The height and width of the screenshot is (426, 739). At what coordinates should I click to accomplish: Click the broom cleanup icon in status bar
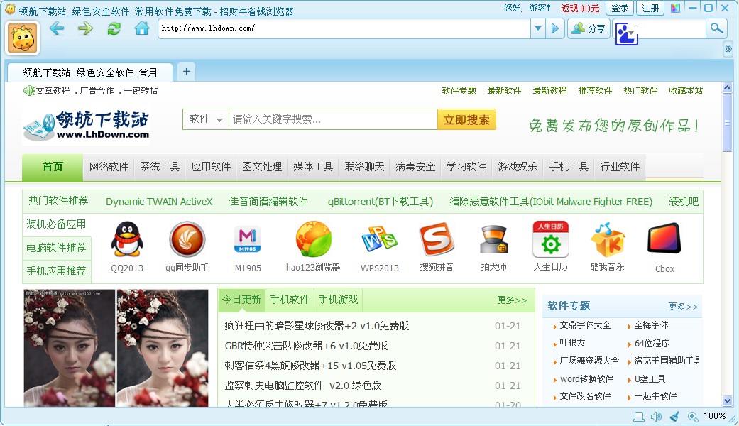click(675, 417)
